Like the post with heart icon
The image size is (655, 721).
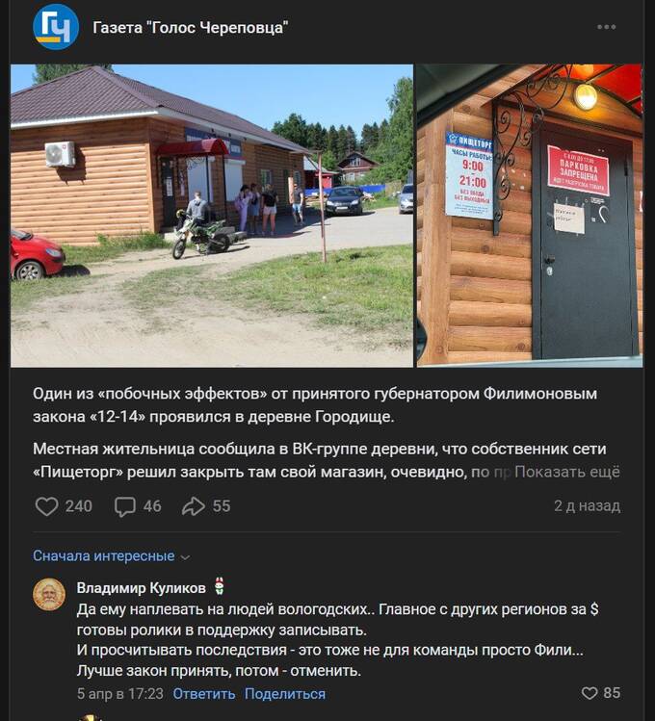[46, 506]
